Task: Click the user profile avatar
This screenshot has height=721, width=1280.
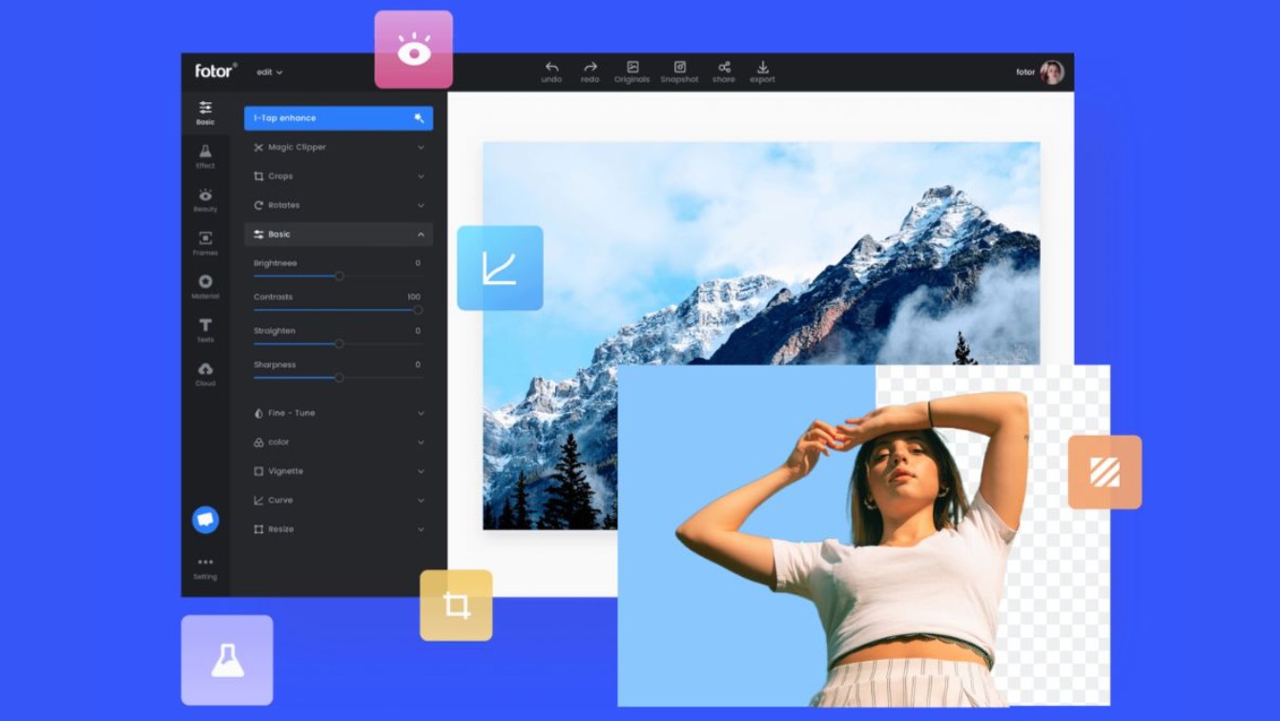Action: click(1051, 72)
